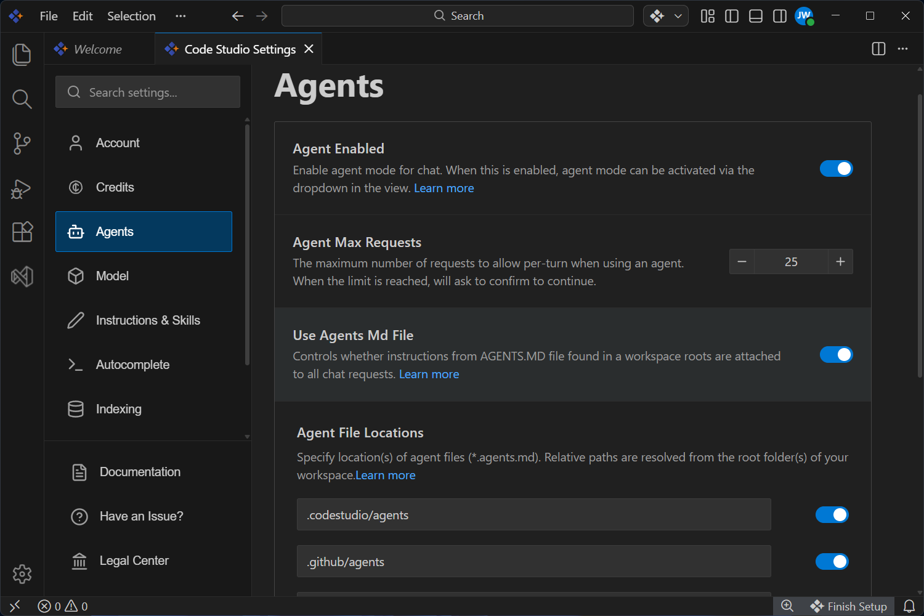Click the title bar Search box
The height and width of the screenshot is (616, 924).
[458, 16]
